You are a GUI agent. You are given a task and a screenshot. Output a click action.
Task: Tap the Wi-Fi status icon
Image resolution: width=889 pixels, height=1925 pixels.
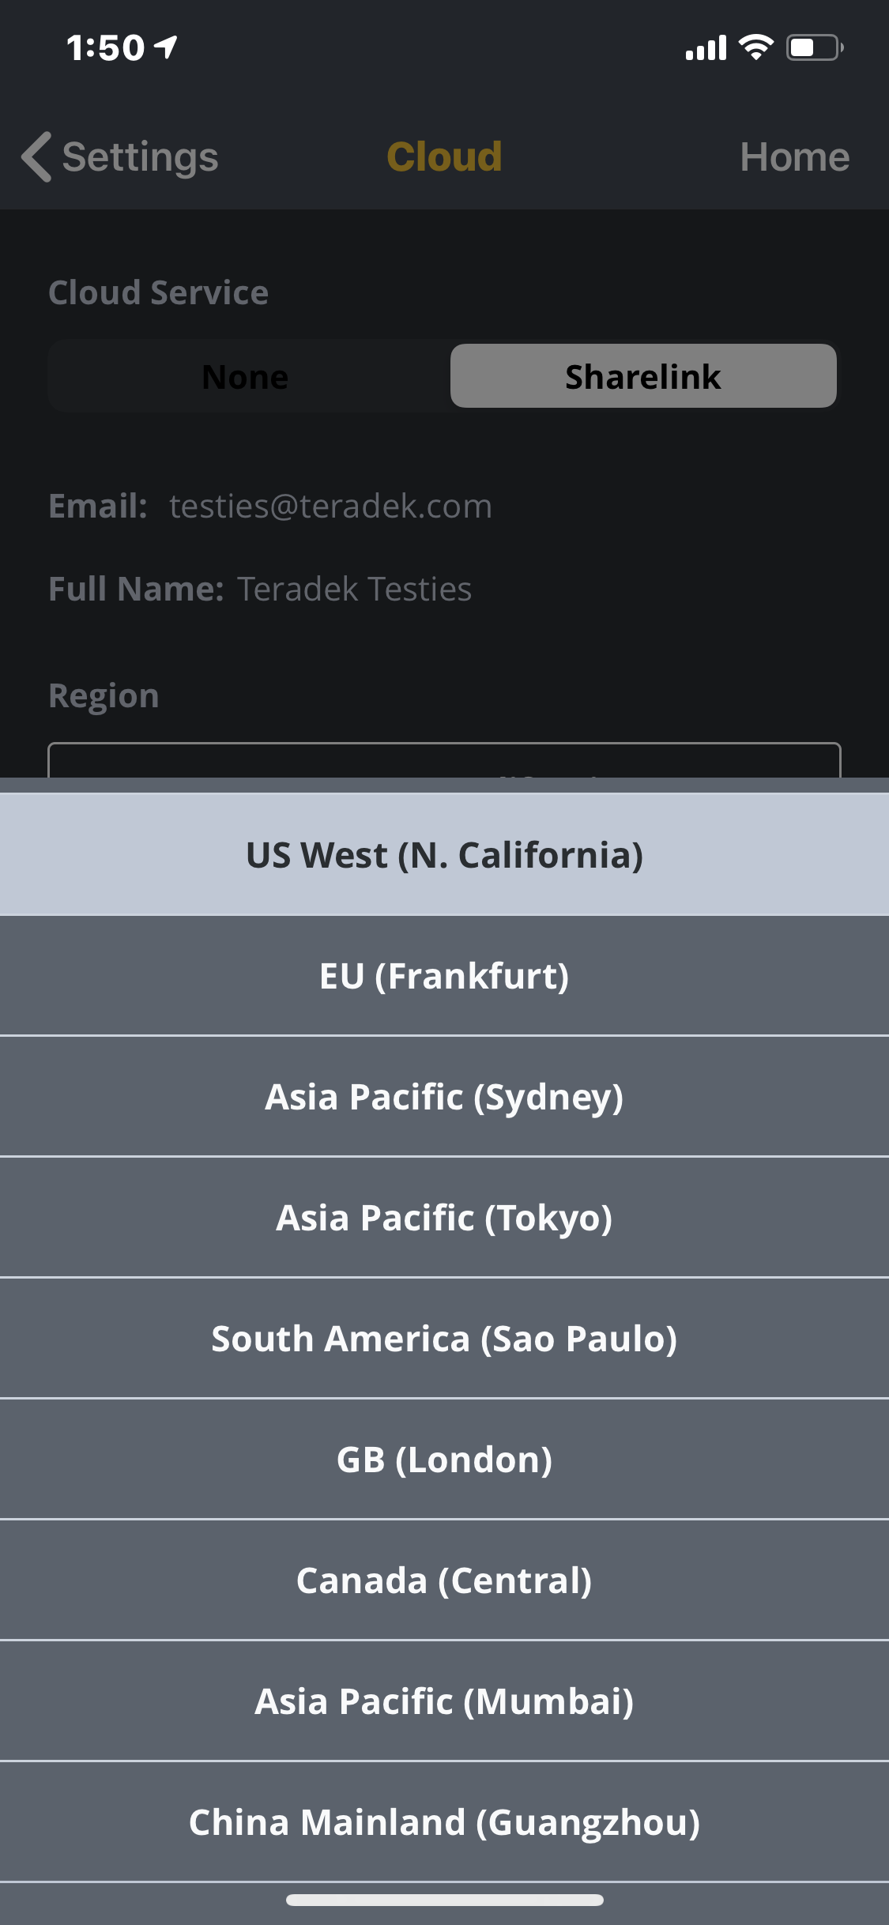tap(755, 47)
